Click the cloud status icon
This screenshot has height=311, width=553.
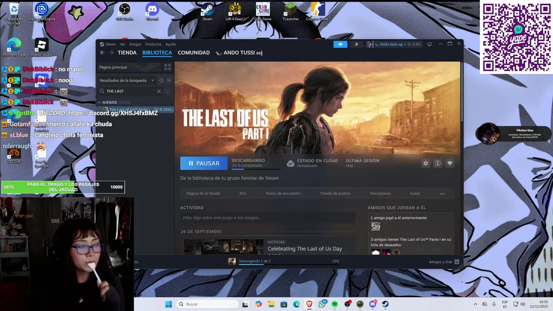coord(291,163)
